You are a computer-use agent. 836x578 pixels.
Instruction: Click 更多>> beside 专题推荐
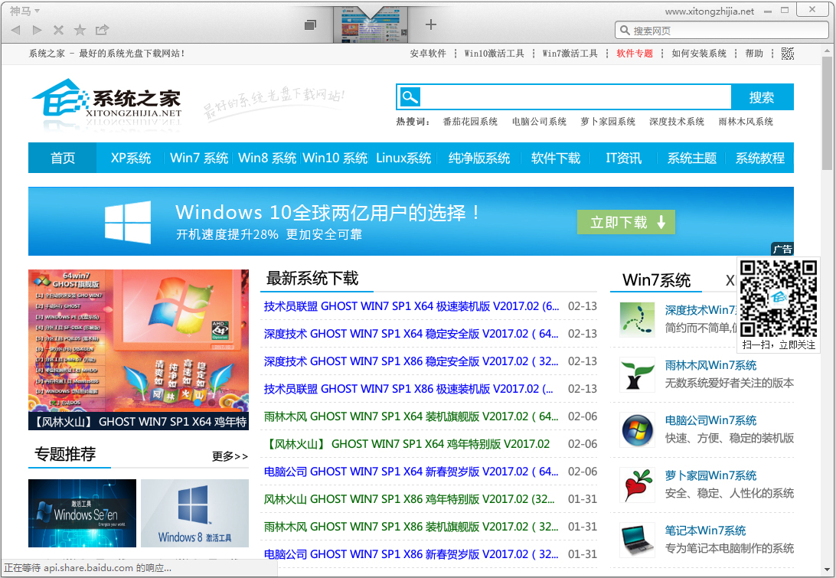(230, 456)
